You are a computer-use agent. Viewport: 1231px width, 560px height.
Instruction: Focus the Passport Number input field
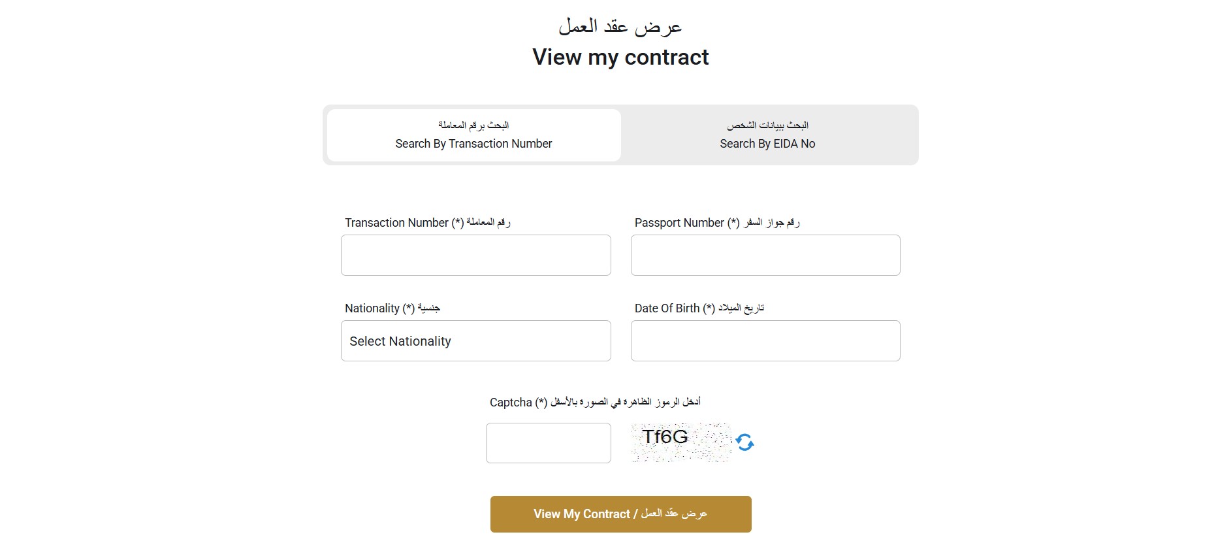pyautogui.click(x=764, y=255)
